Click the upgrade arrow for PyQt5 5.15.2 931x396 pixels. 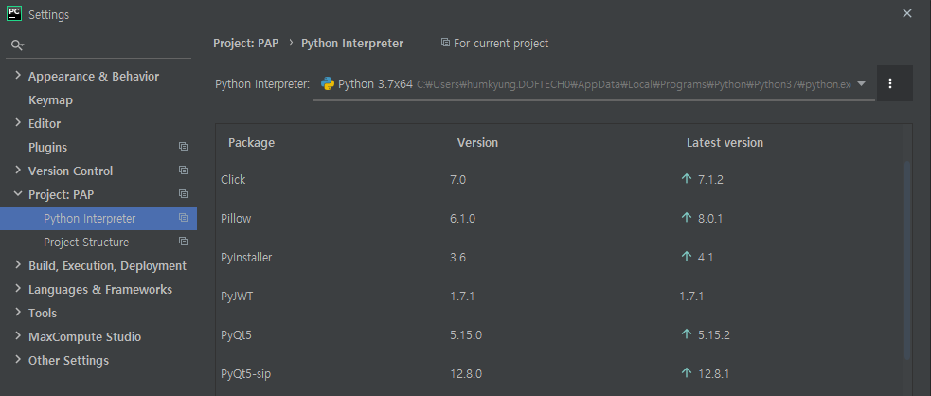[687, 334]
